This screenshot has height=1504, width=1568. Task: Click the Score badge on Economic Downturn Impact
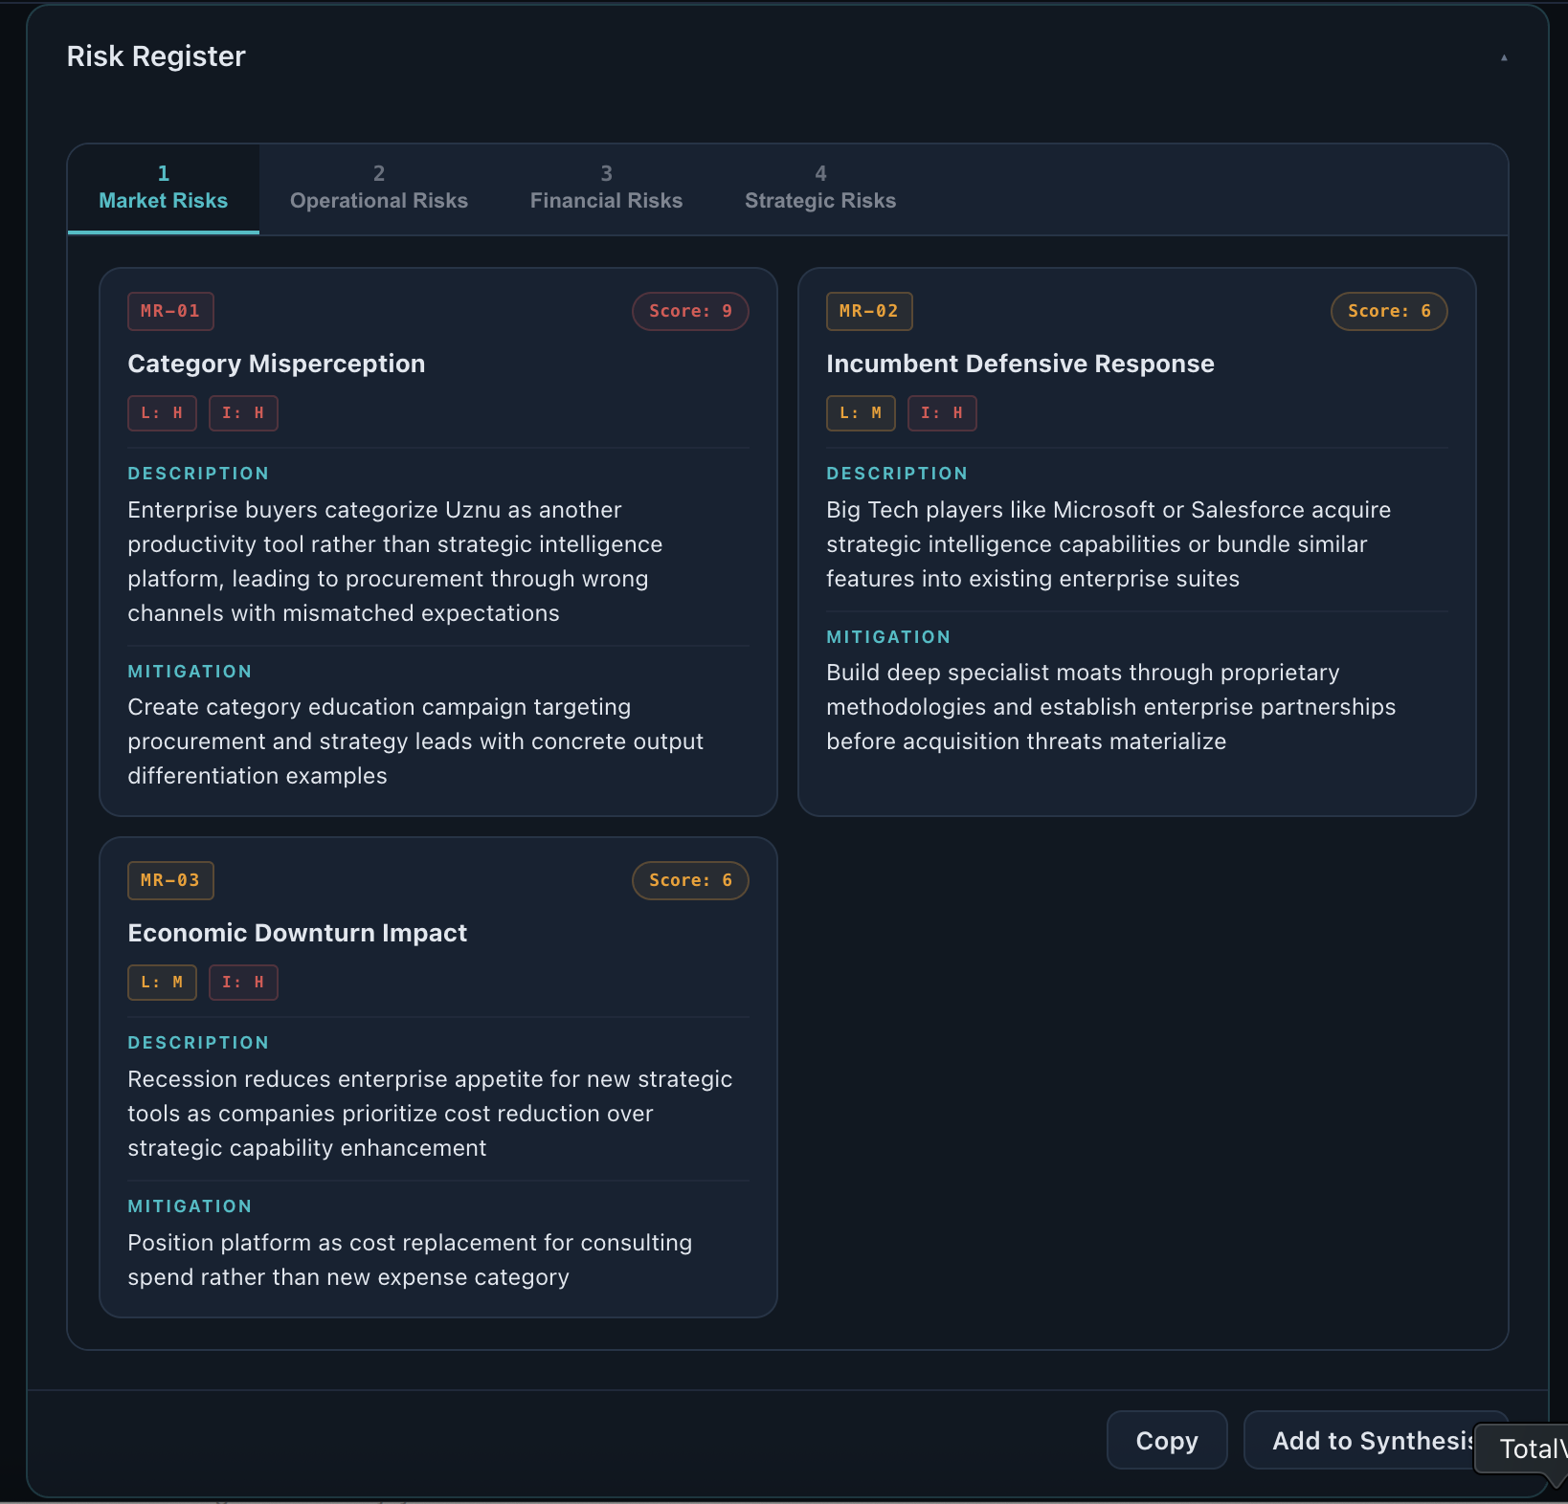690,880
